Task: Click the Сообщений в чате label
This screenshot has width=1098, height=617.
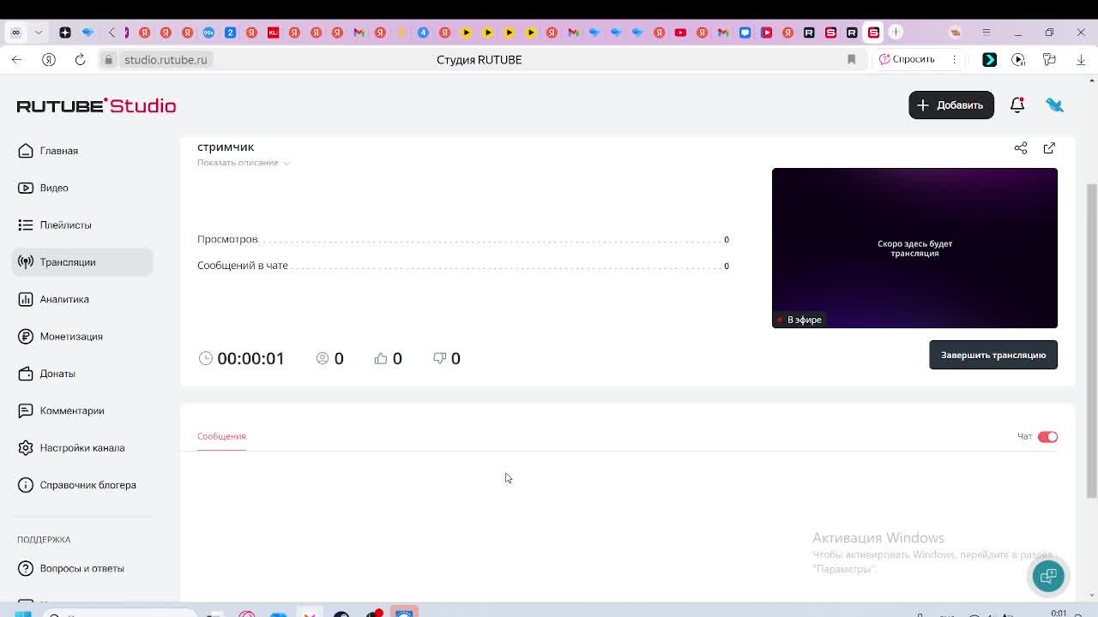Action: pos(243,266)
